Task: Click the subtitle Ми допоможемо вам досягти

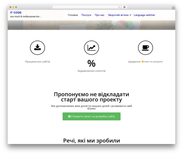Action: click(91, 107)
